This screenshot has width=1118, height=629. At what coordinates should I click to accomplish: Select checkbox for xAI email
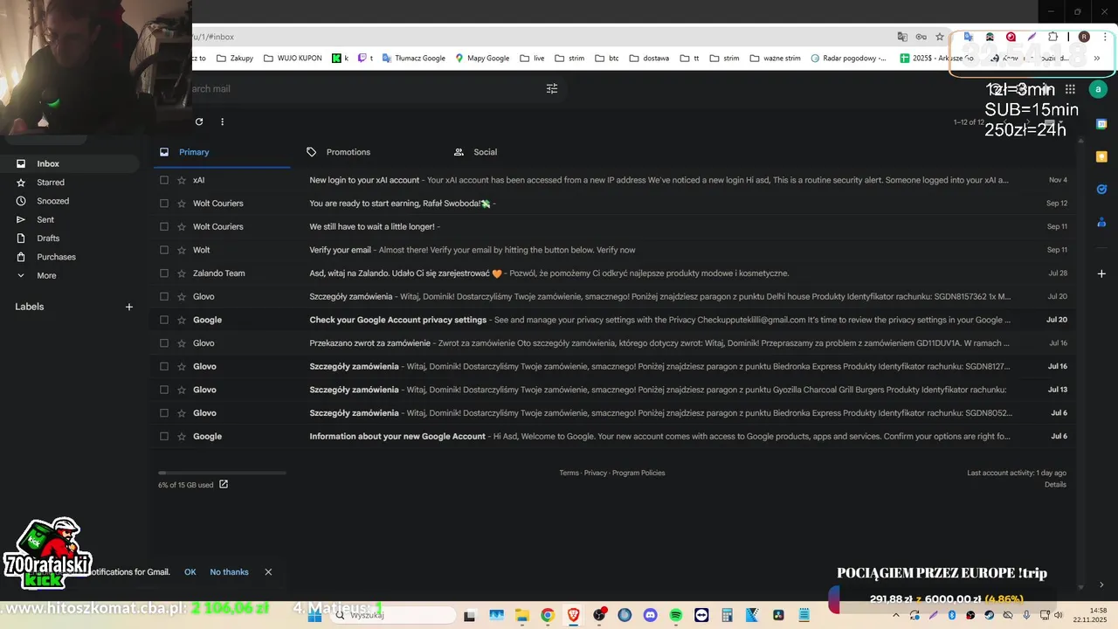pos(163,180)
